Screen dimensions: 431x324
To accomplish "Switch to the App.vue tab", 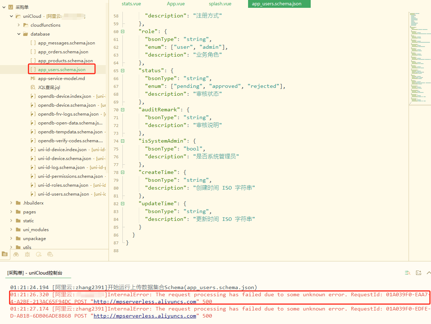I will pos(176,4).
